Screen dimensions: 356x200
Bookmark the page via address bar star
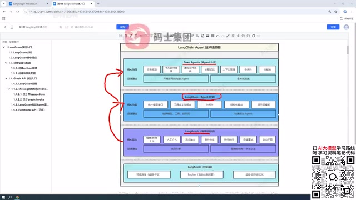336,12
